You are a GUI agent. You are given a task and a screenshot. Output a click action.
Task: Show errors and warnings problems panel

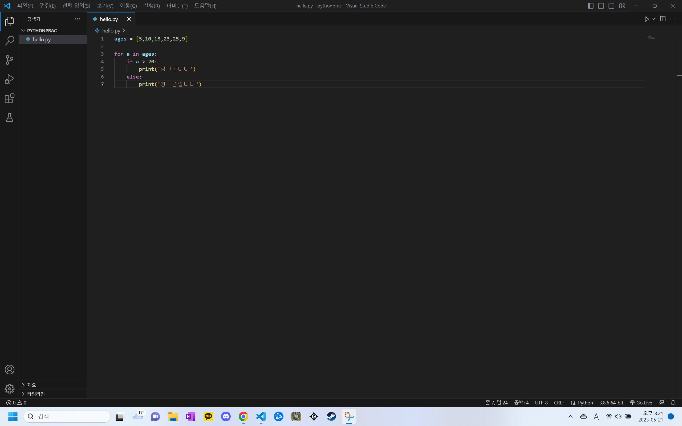click(x=16, y=403)
